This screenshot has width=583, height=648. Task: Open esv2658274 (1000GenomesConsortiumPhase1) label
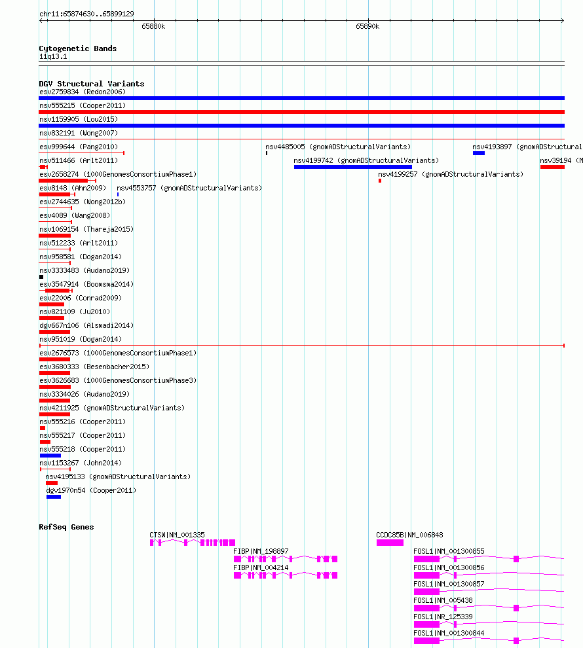(x=118, y=174)
